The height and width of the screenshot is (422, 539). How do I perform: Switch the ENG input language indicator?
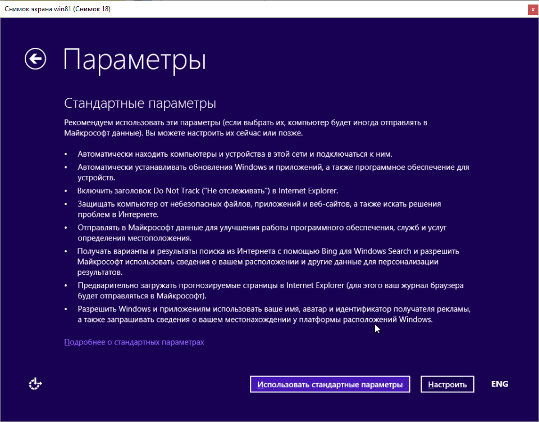click(x=500, y=384)
